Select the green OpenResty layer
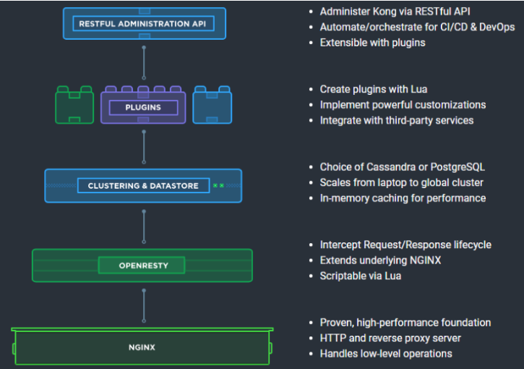524x369 pixels. tap(142, 266)
